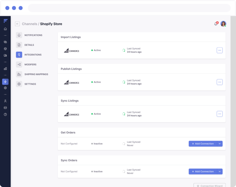Open Import Listings three-dot options menu
The image size is (236, 187).
(x=219, y=50)
